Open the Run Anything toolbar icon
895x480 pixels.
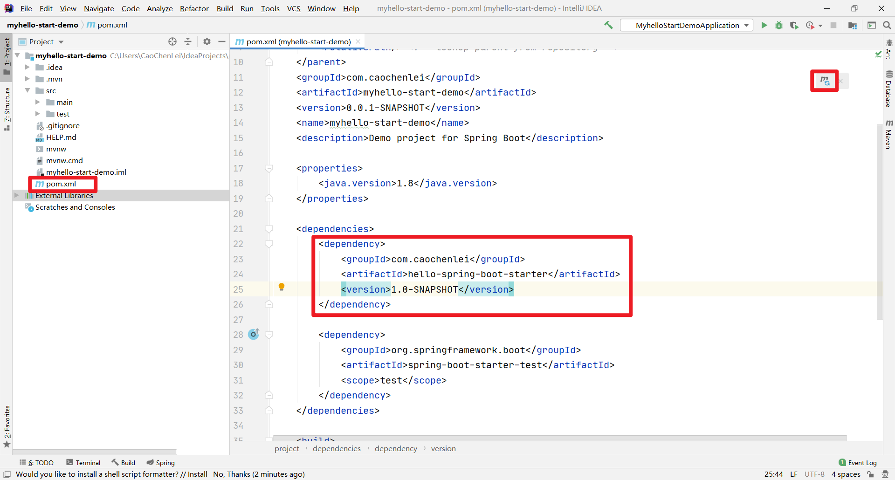[872, 25]
